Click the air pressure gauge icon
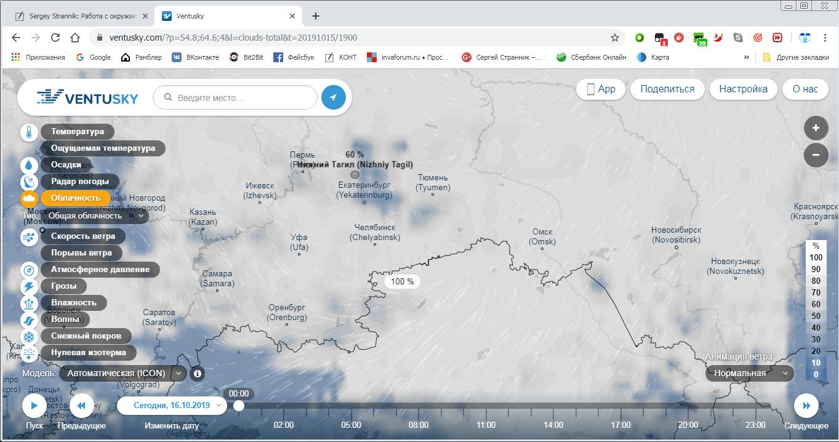 click(29, 270)
